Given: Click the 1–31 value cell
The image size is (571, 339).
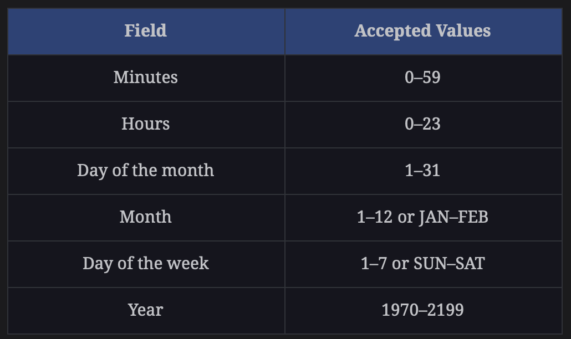Looking at the screenshot, I should (x=423, y=171).
